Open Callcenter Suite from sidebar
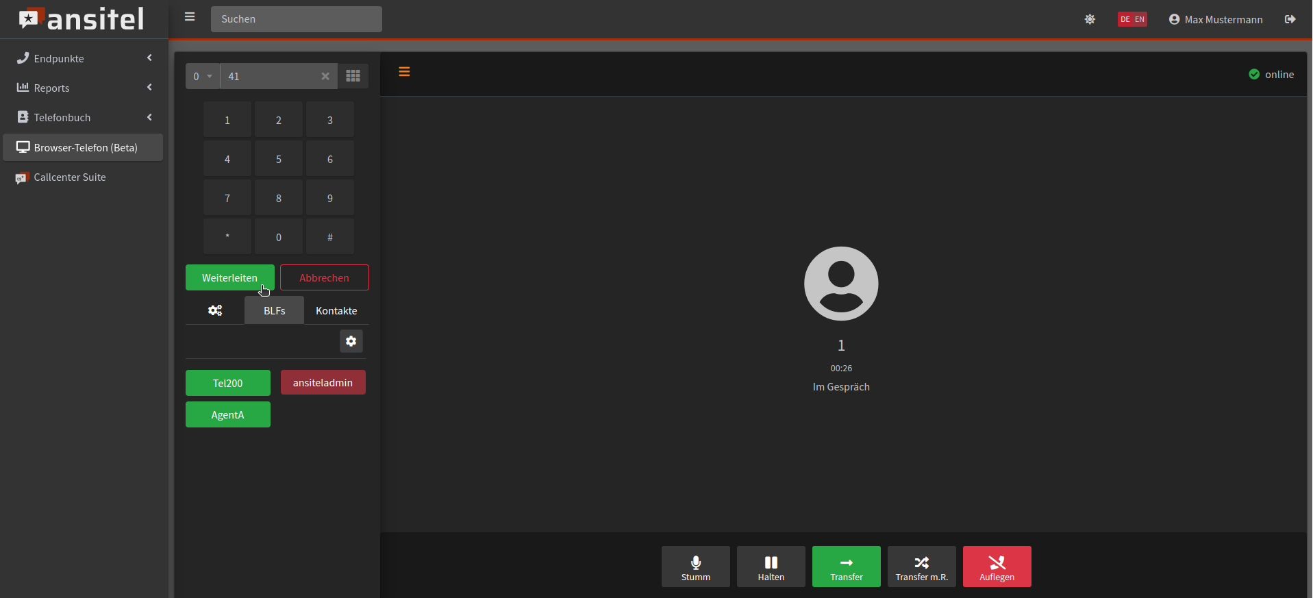 (70, 177)
